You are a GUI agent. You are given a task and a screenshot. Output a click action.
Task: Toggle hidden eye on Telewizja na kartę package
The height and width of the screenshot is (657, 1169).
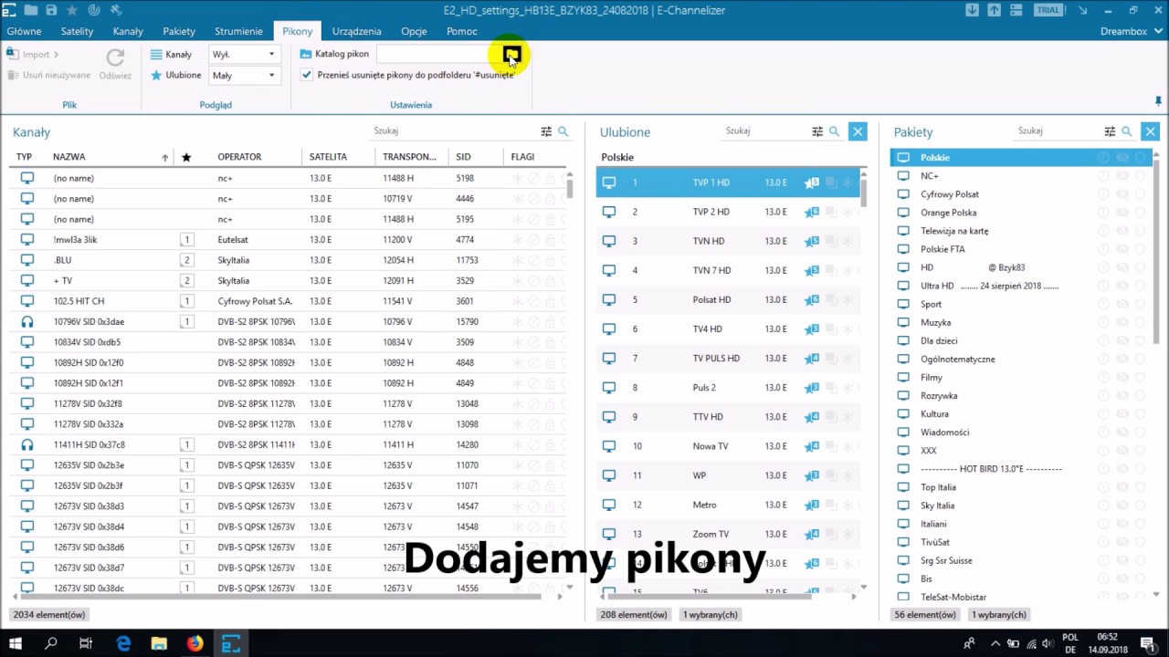tap(1122, 230)
